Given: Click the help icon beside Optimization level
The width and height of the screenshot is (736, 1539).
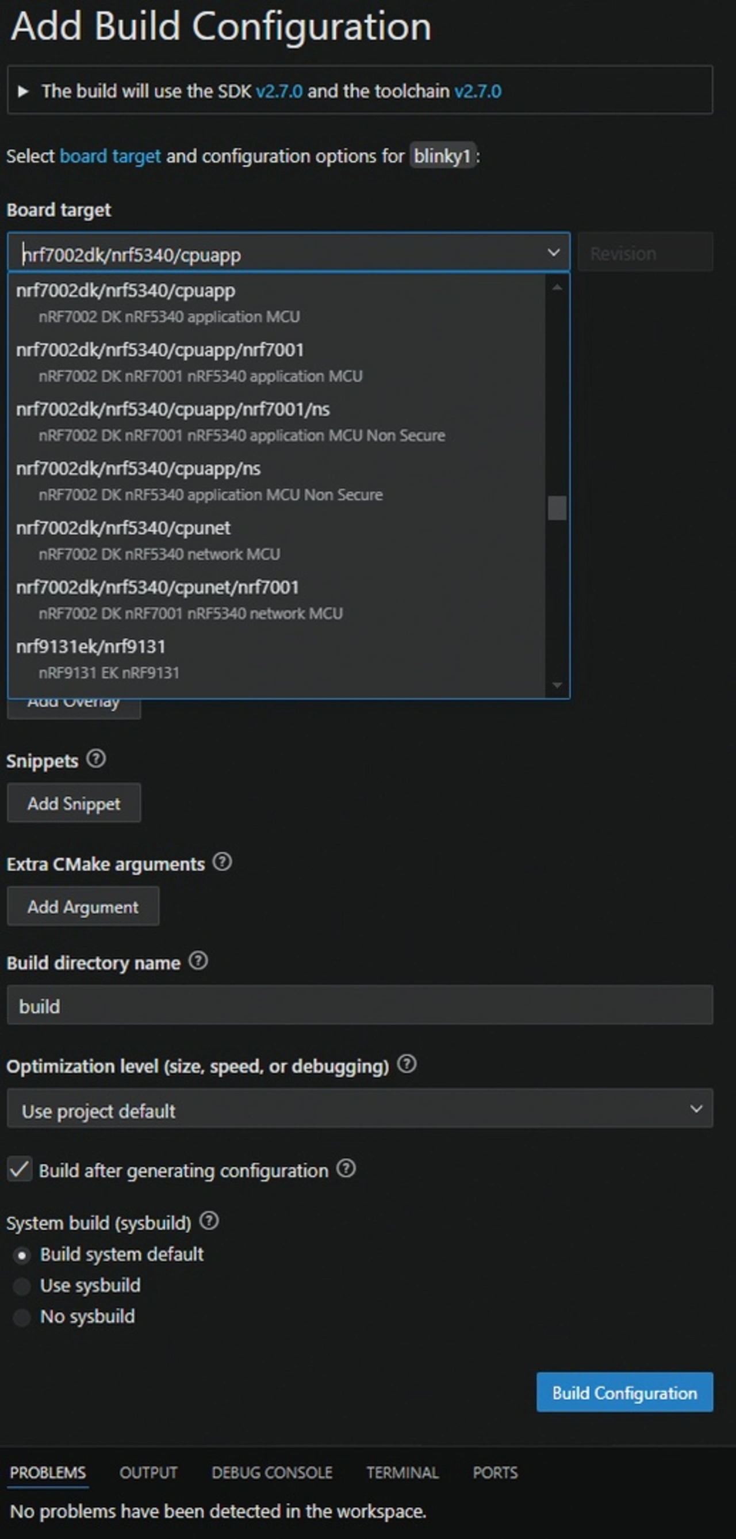Looking at the screenshot, I should pyautogui.click(x=407, y=1064).
